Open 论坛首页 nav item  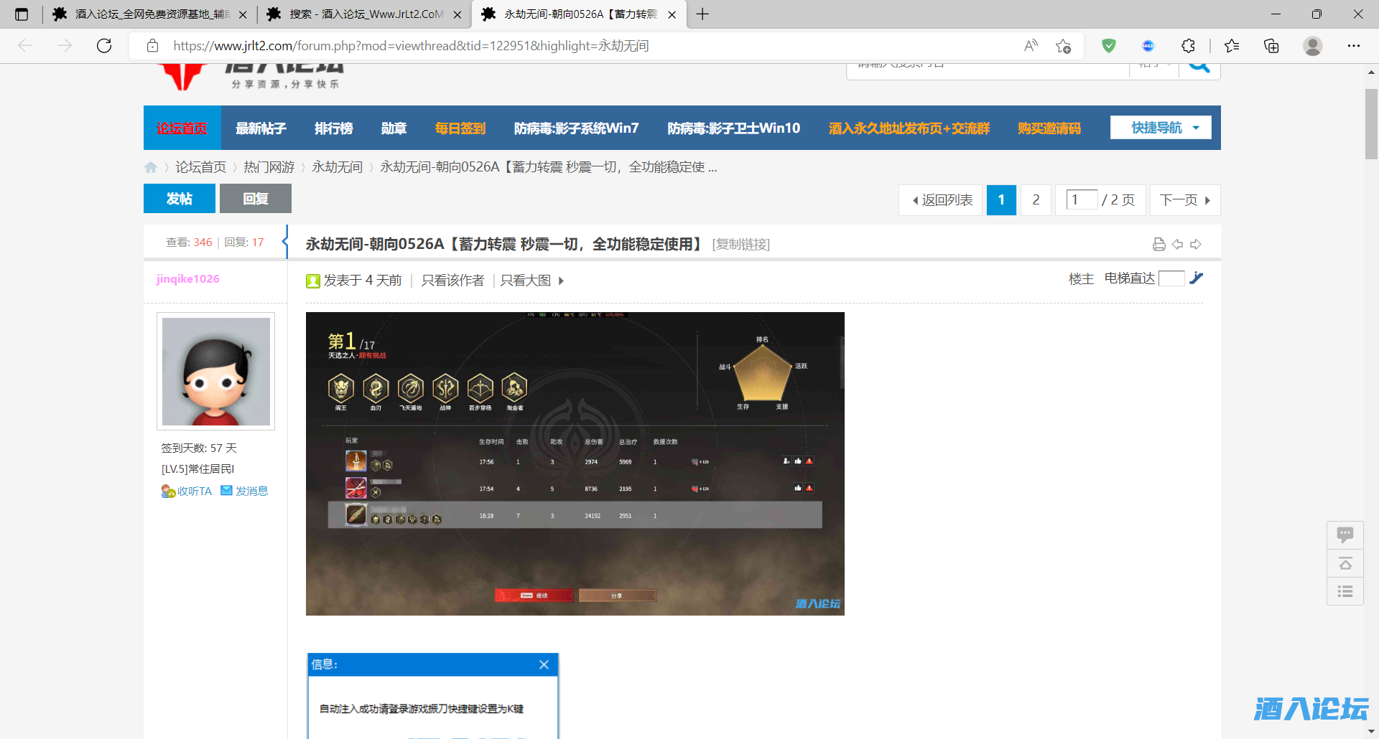click(182, 128)
